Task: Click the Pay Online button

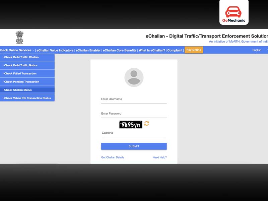Action: click(193, 50)
